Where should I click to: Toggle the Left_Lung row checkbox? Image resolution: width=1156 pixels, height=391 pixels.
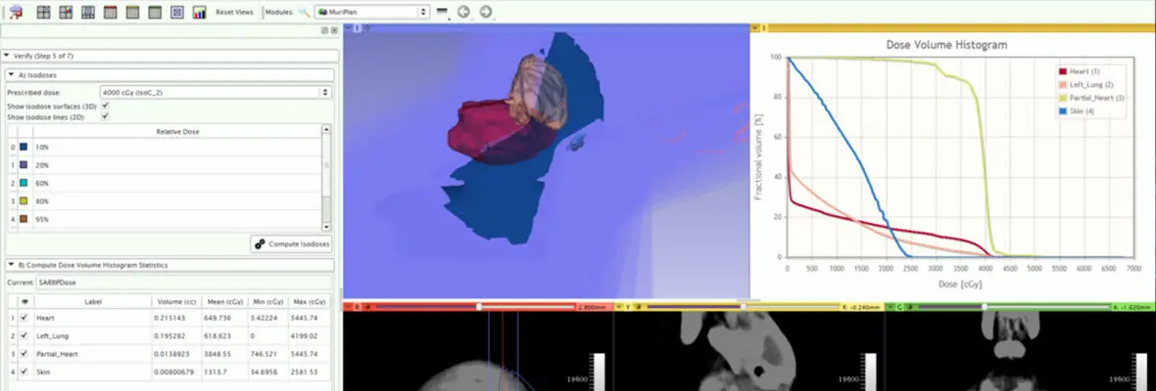pyautogui.click(x=25, y=336)
